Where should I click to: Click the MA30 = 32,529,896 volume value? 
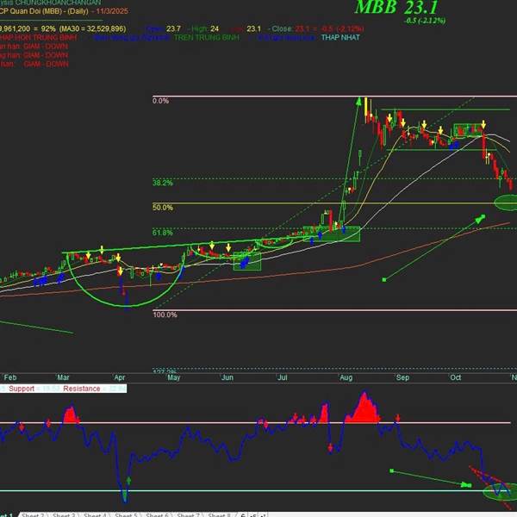(92, 28)
